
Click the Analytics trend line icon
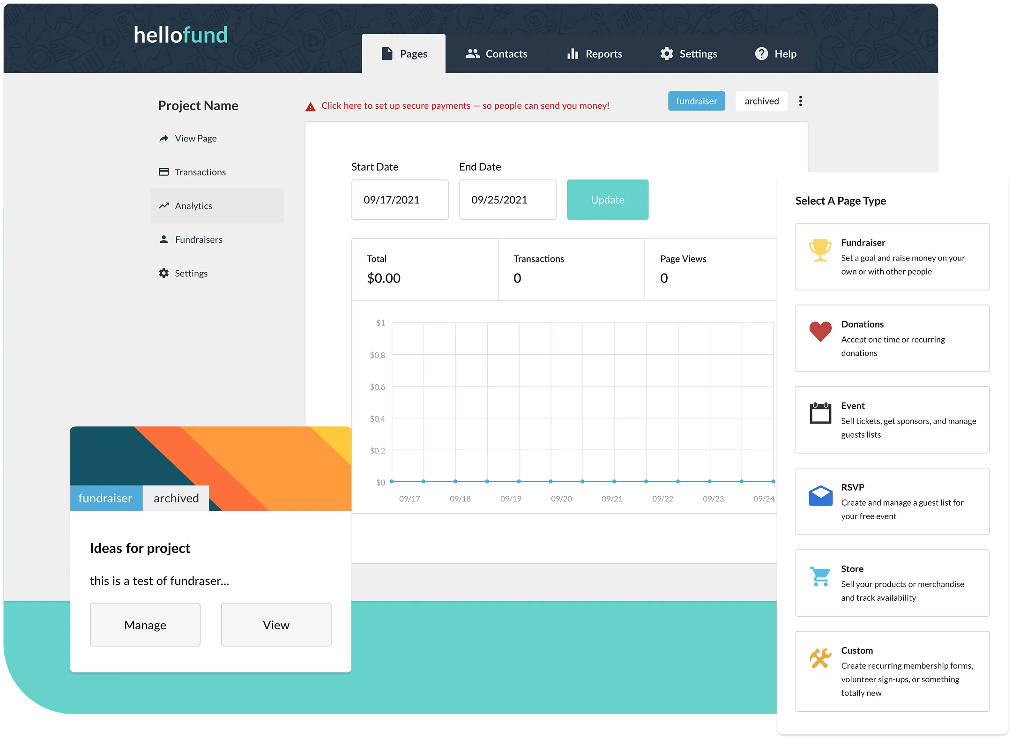click(164, 206)
